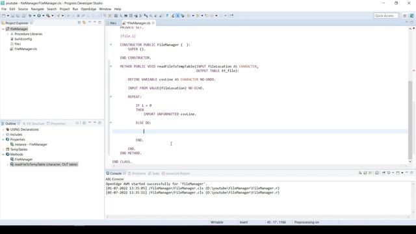Viewport: 416px width, 234px height.
Task: Open the New file dropdown arrow
Action: (8, 16)
